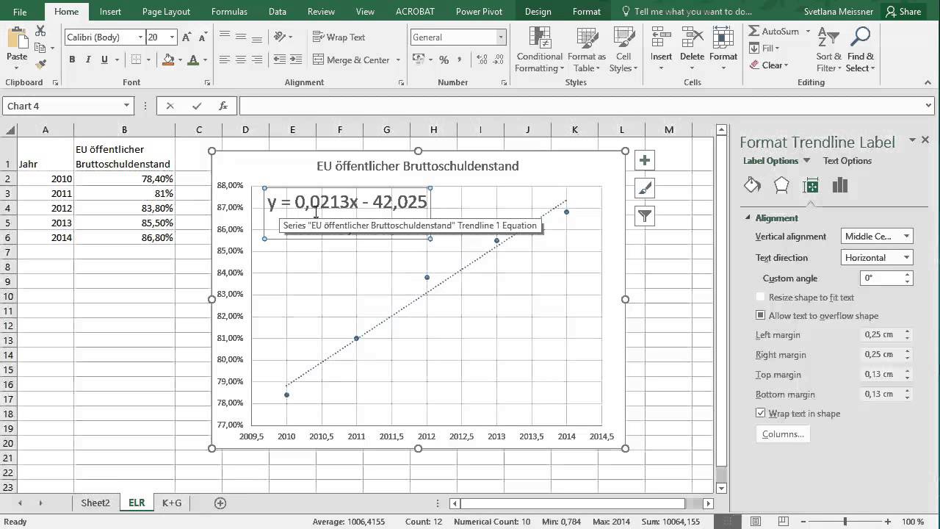The height and width of the screenshot is (529, 940).
Task: Open the General number format dropdown
Action: pos(501,37)
